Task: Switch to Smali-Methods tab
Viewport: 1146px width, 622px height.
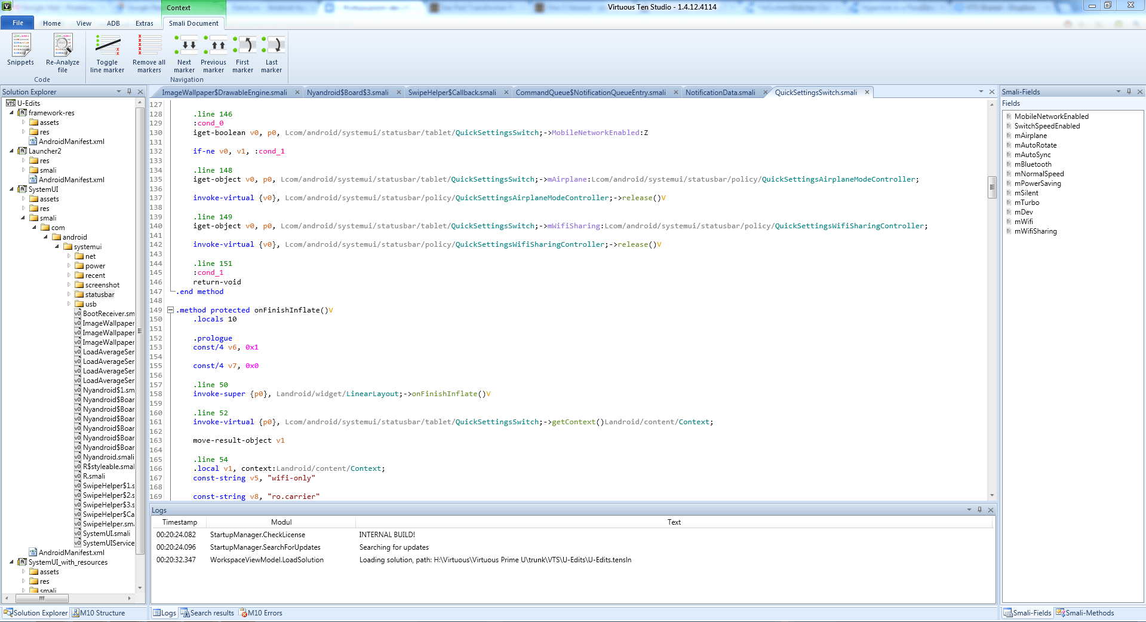Action: pos(1084,613)
